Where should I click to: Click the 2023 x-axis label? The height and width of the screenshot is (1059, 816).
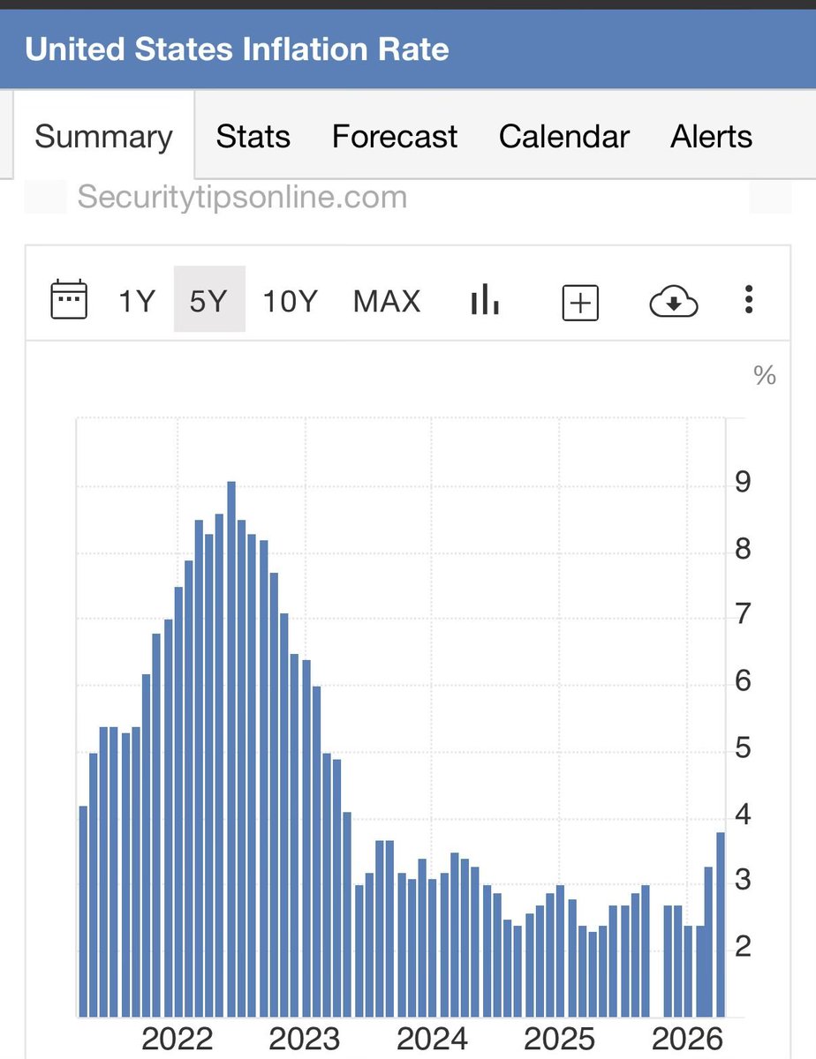(x=305, y=1039)
